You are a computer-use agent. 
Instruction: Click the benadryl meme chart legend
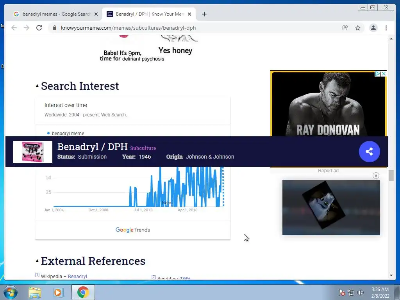66,134
